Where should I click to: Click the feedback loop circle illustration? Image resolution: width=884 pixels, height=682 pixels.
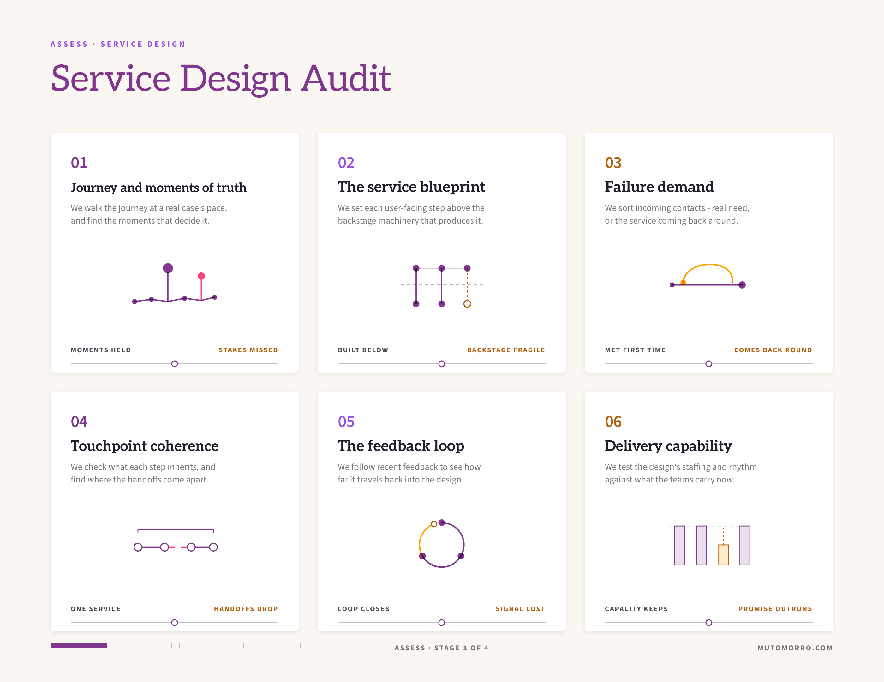[442, 544]
